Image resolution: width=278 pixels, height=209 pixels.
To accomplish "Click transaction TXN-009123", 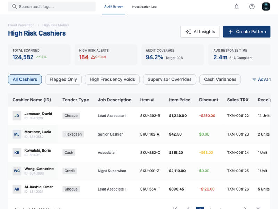I will pyautogui.click(x=238, y=134).
